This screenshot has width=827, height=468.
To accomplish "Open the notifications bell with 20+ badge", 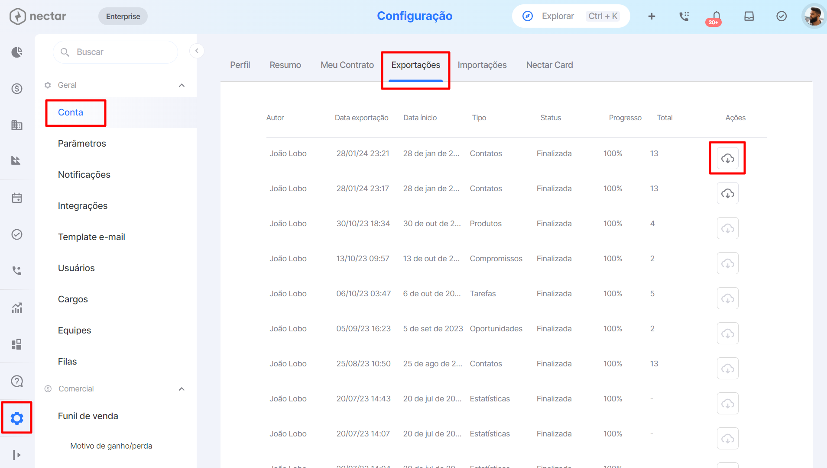I will click(x=716, y=16).
